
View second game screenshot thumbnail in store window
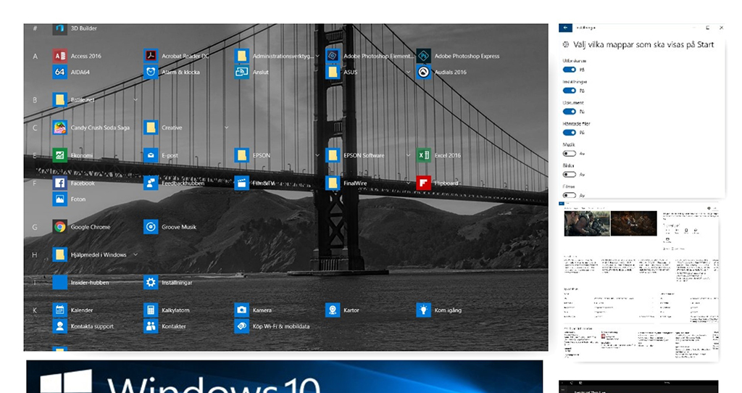coord(633,223)
